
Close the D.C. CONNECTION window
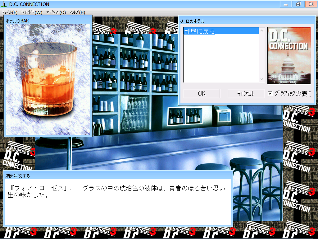[311, 4]
